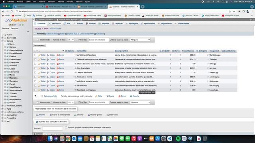Click red delete icon for Aceiteras de cocina row
Screen dimensions: 255x143
click(57, 77)
